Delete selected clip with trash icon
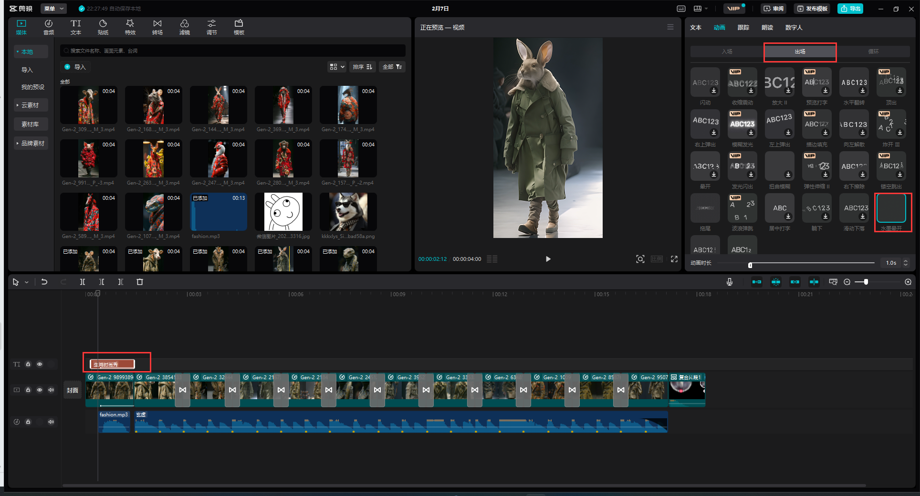Screen dimensions: 920x496 point(140,282)
